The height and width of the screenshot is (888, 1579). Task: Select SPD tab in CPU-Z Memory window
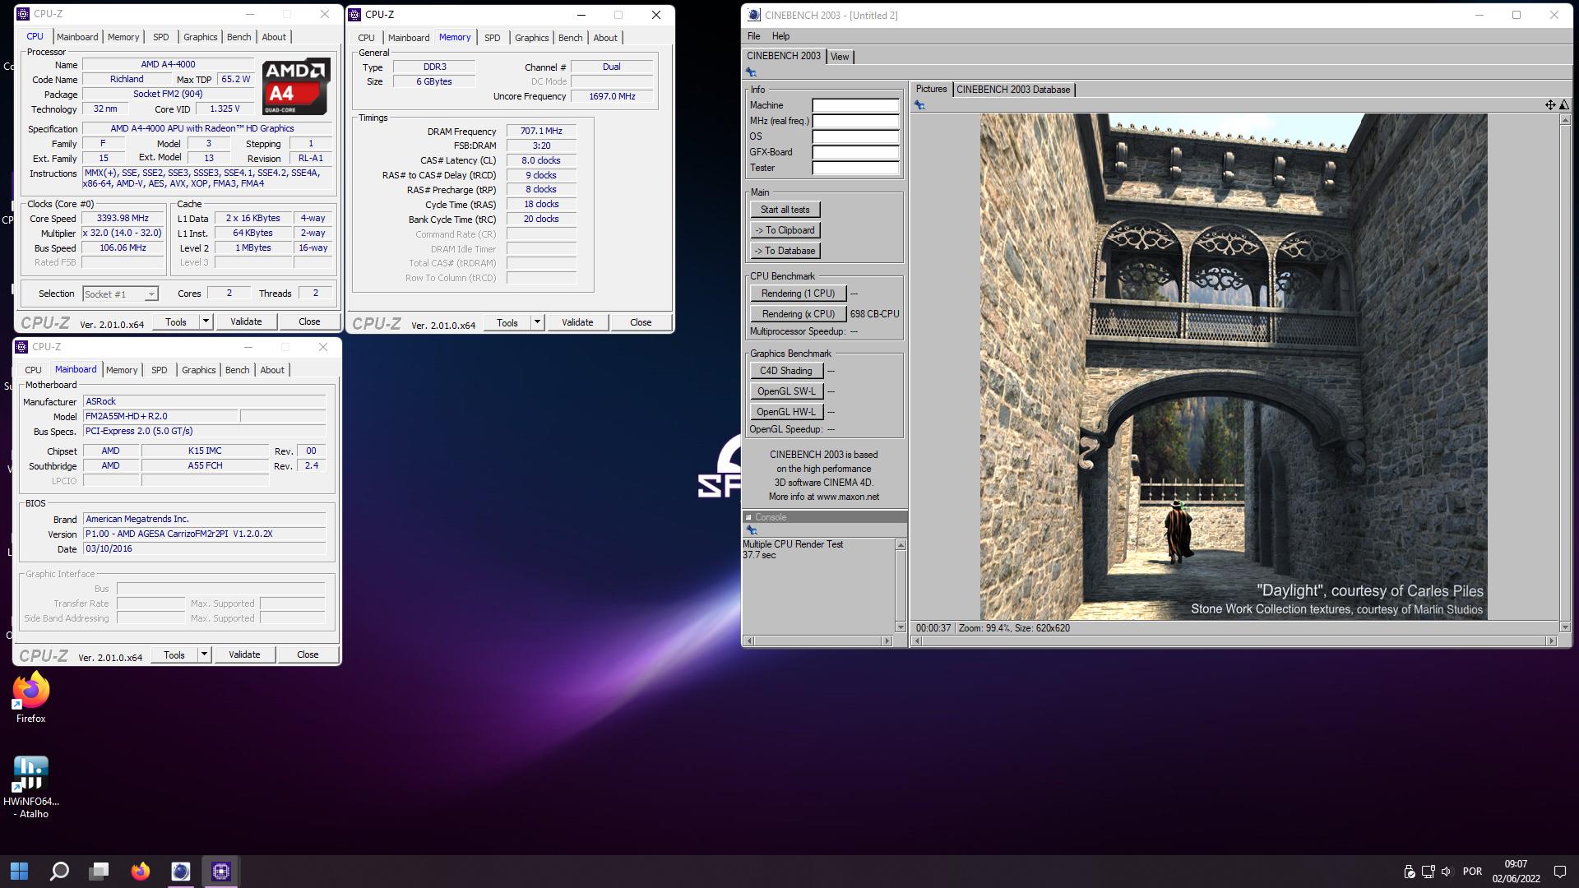tap(493, 38)
